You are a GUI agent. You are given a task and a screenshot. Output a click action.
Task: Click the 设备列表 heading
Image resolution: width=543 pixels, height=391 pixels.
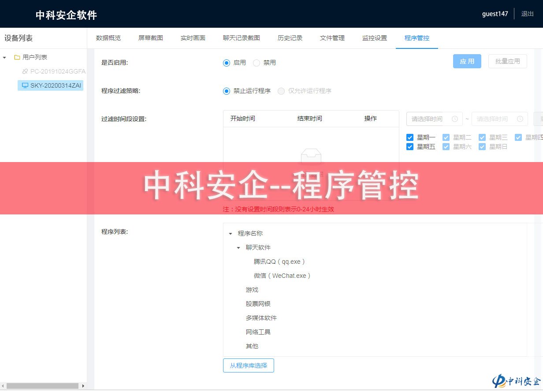coord(19,38)
